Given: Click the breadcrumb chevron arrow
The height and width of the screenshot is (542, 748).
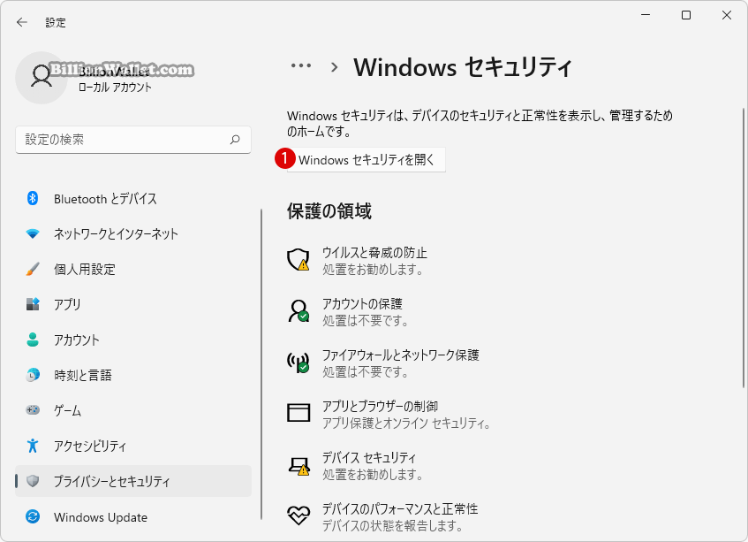Looking at the screenshot, I should pos(335,67).
